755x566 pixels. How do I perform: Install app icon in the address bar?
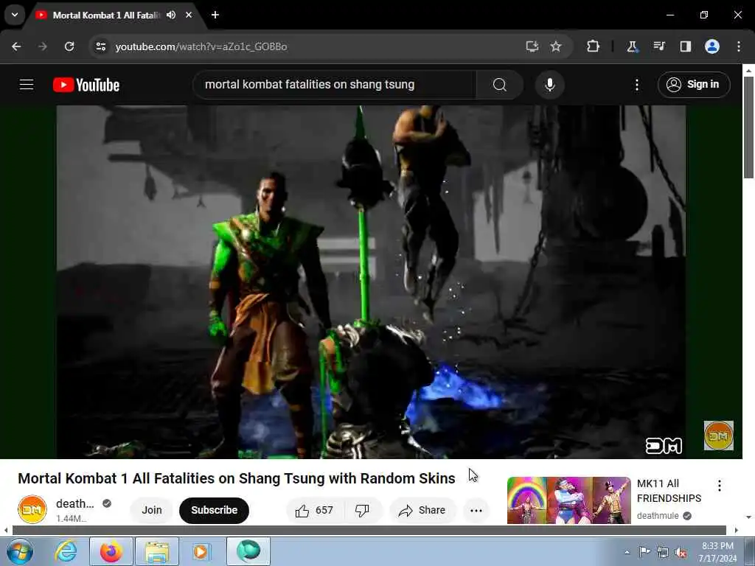[532, 46]
